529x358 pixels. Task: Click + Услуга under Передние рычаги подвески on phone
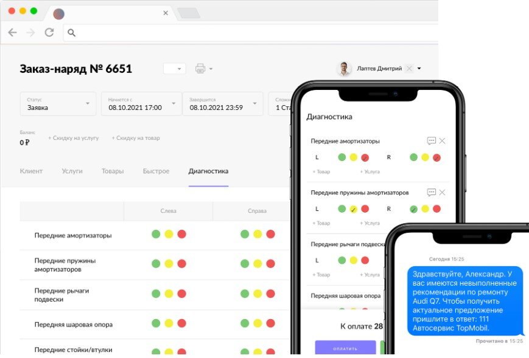pyautogui.click(x=370, y=275)
